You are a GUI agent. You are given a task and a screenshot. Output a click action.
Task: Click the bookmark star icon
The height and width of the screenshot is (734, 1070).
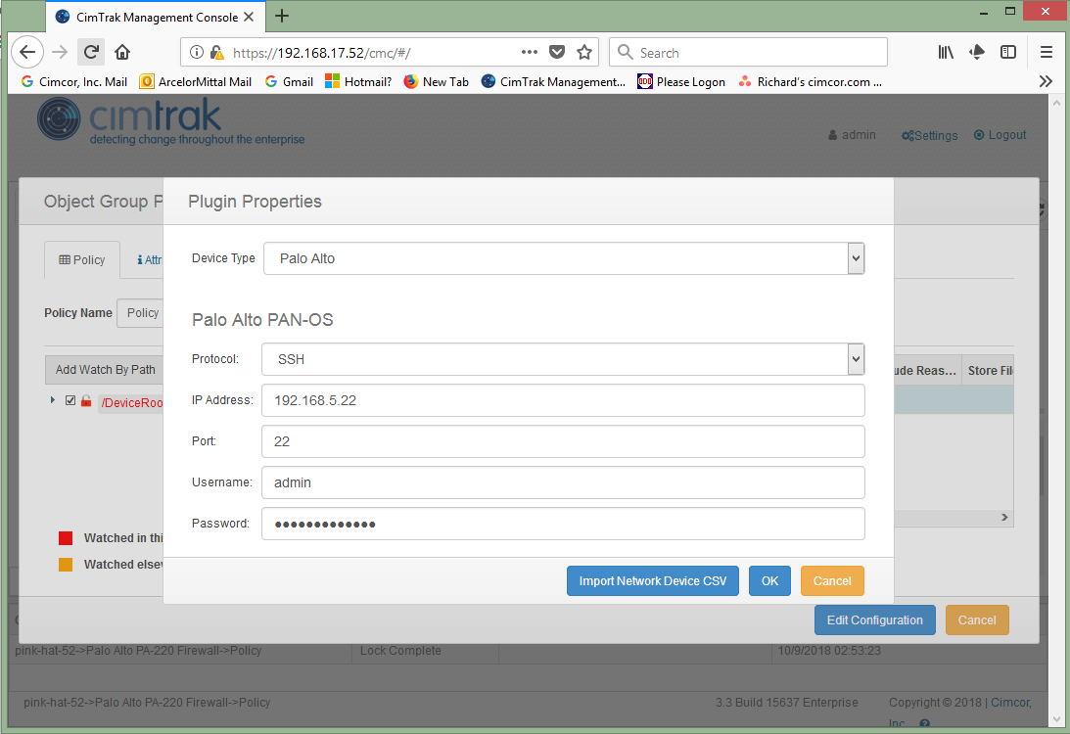click(584, 52)
